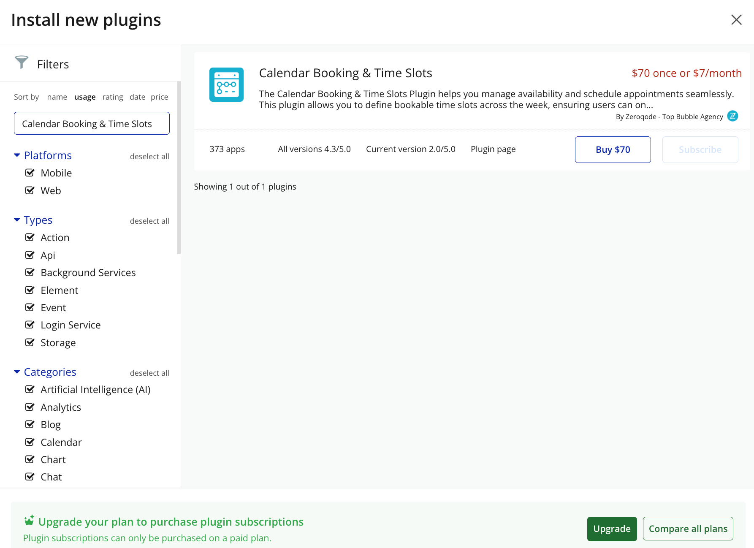
Task: Click the Zeroqode agency logo badge
Action: [732, 116]
